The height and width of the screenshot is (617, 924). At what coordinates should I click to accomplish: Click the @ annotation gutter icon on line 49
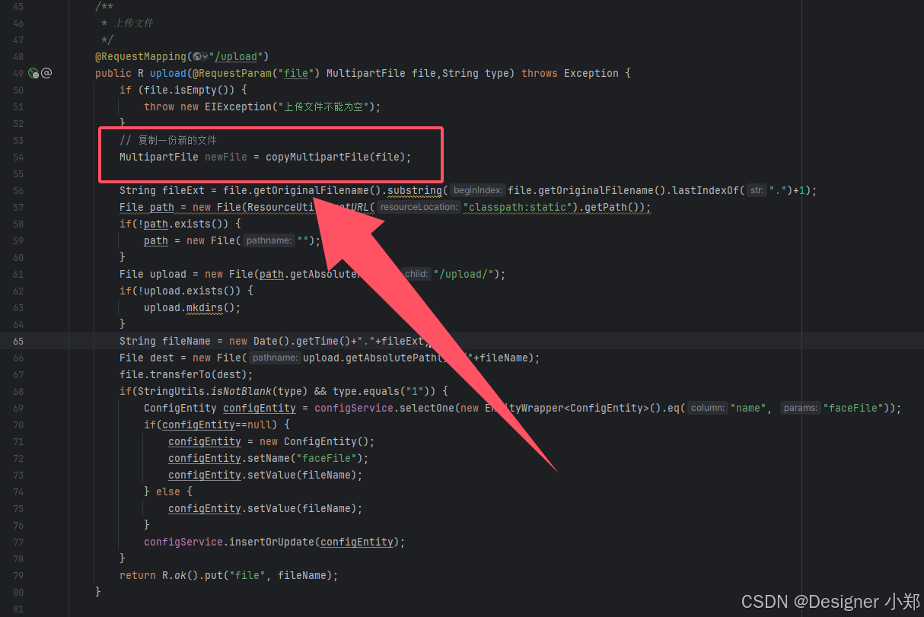click(46, 73)
